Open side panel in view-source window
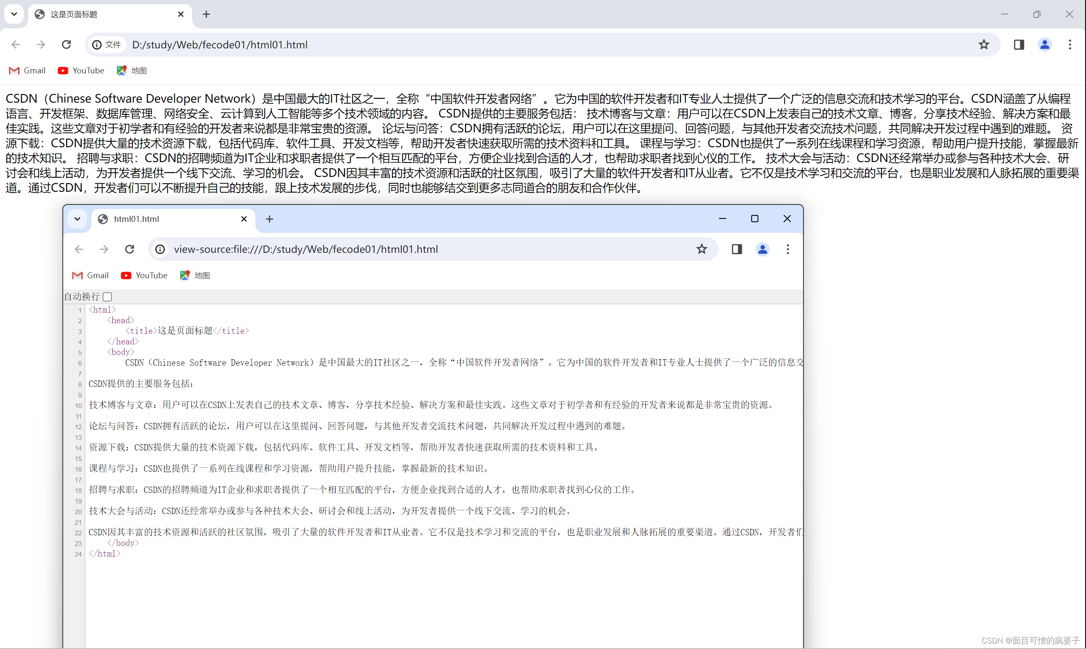The width and height of the screenshot is (1086, 649). coord(736,249)
